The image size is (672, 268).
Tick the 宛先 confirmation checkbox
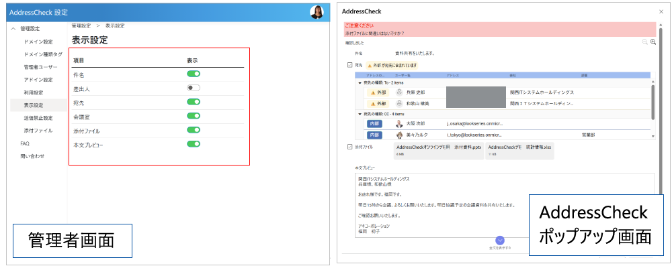(349, 65)
